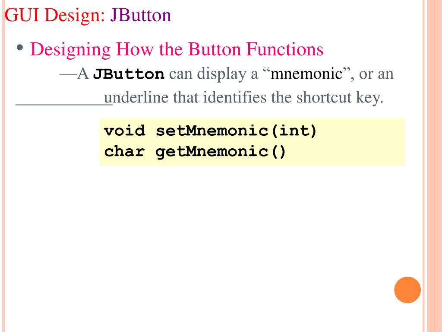The height and width of the screenshot is (332, 442).
Task: Click the word 'shortcut' in the sentence
Action: [324, 97]
